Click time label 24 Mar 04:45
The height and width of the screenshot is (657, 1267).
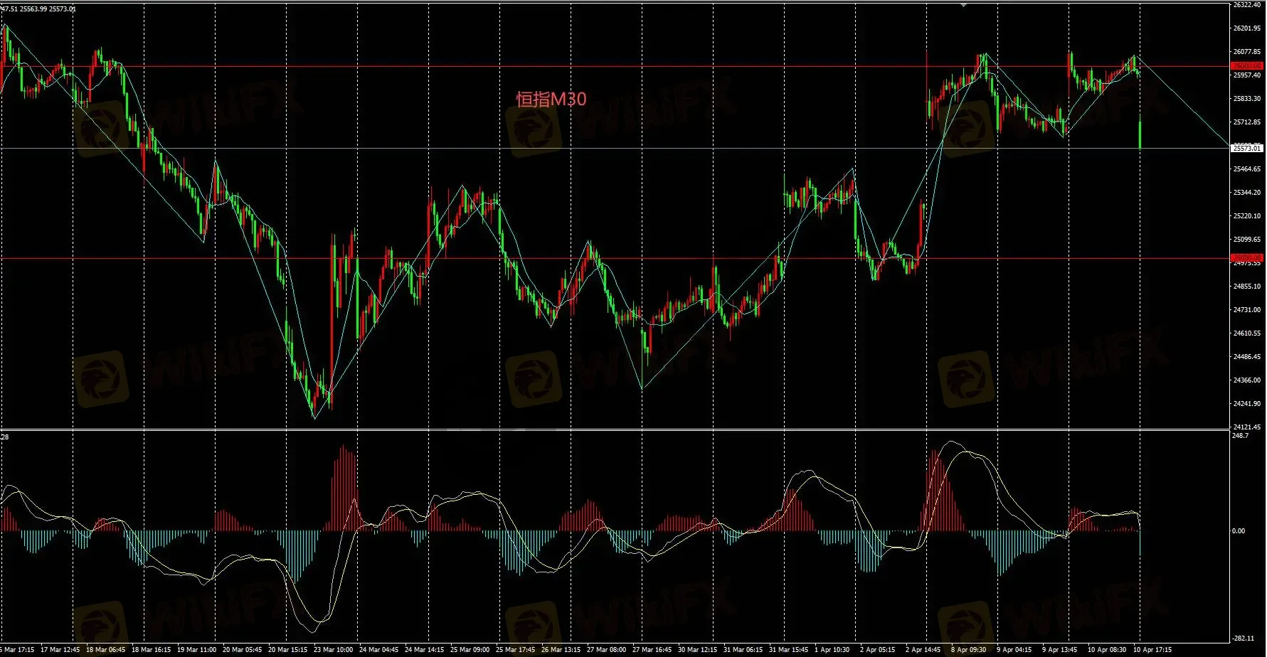pos(378,650)
